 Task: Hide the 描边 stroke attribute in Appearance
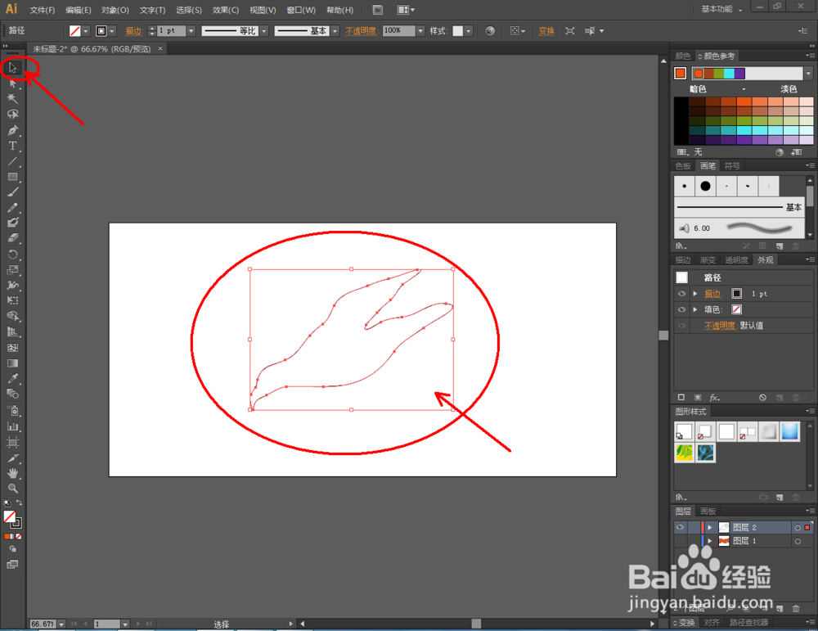tap(681, 294)
